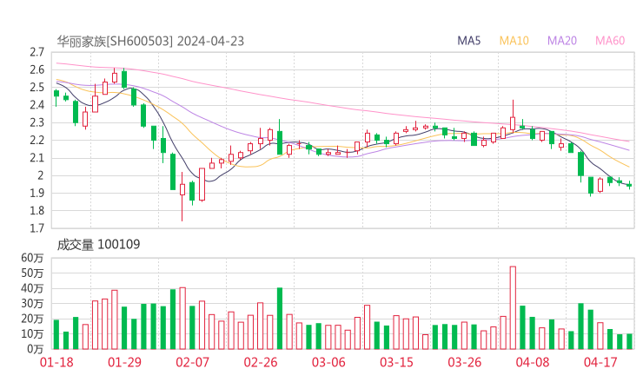Image resolution: width=643 pixels, height=382 pixels.
Task: Click the 04-17 date axis label
Action: tap(600, 362)
